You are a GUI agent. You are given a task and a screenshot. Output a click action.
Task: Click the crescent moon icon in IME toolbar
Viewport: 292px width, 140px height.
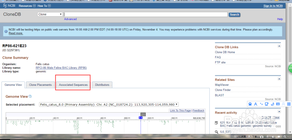[272, 104]
